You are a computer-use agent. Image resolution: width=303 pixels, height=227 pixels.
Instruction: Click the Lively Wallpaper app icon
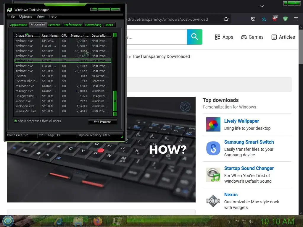click(x=213, y=124)
